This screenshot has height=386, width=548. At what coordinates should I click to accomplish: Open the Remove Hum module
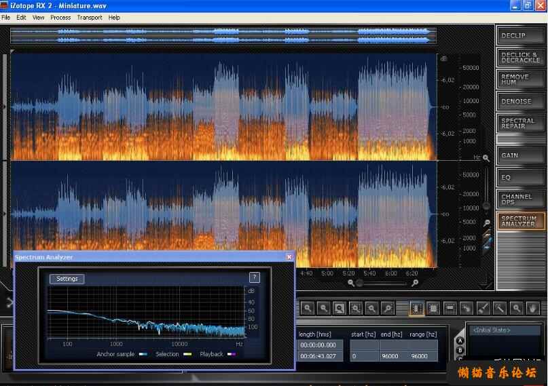(521, 79)
